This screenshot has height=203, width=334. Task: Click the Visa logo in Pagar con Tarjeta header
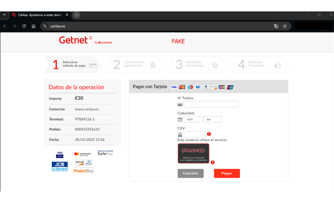174,87
